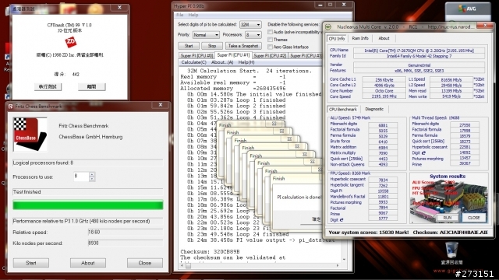
Task: Open the Help menu in Hyper PI
Action: point(193,15)
